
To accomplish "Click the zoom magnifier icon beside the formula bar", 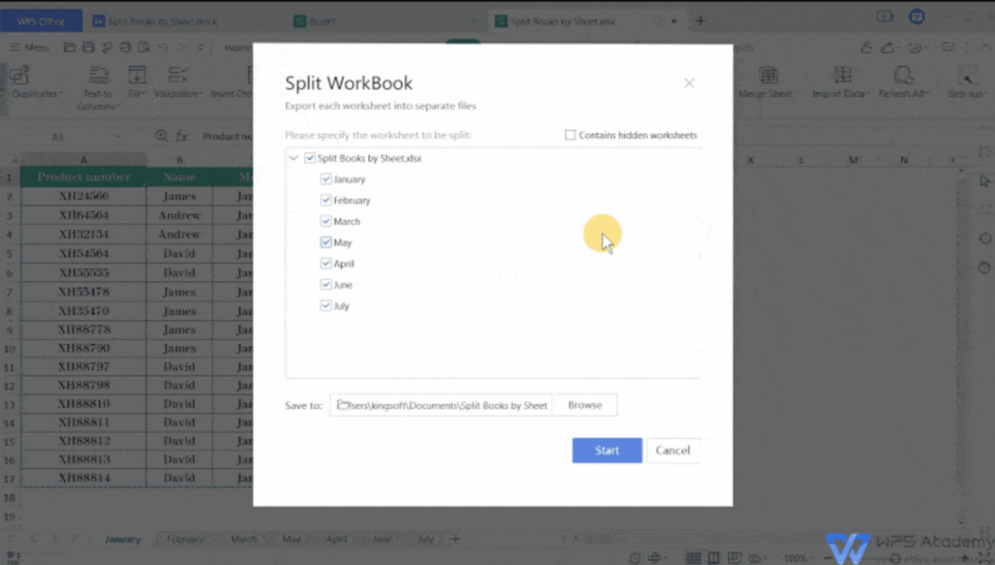I will pos(162,136).
